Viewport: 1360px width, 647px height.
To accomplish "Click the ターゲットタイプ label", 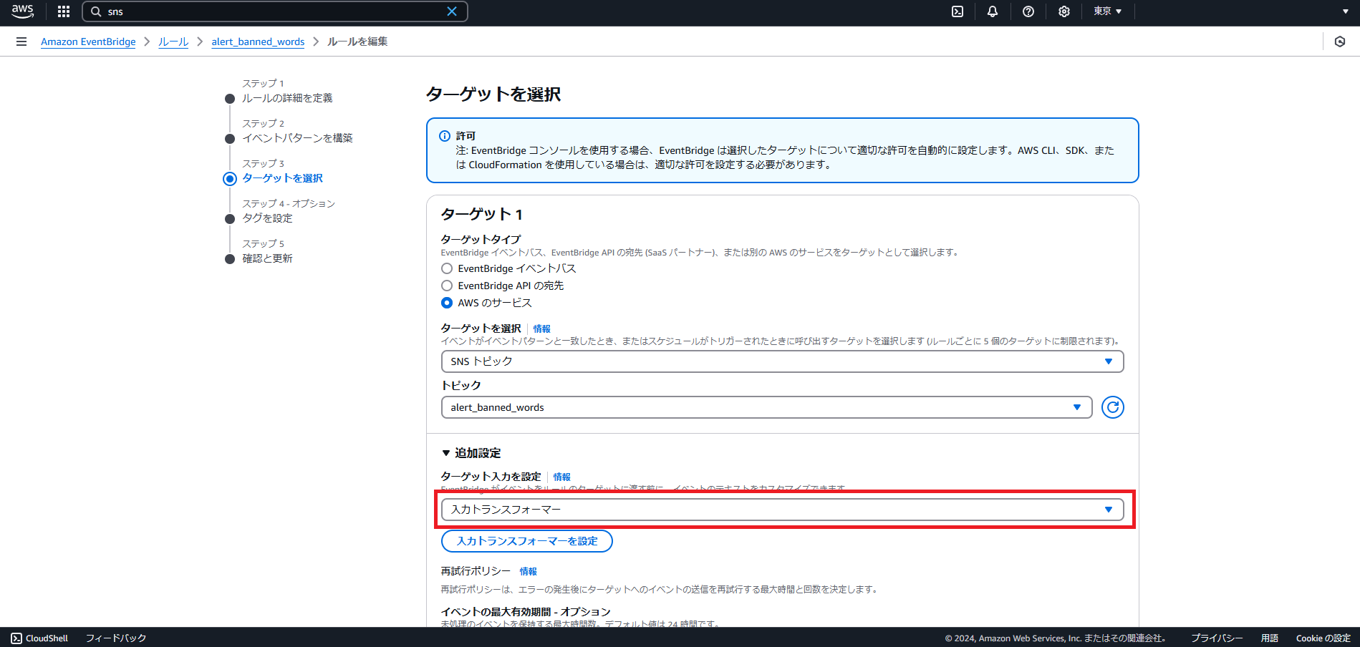I will click(481, 239).
